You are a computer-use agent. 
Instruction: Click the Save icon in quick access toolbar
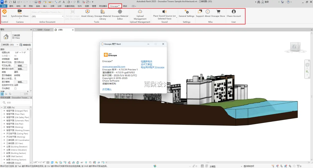[14, 2]
